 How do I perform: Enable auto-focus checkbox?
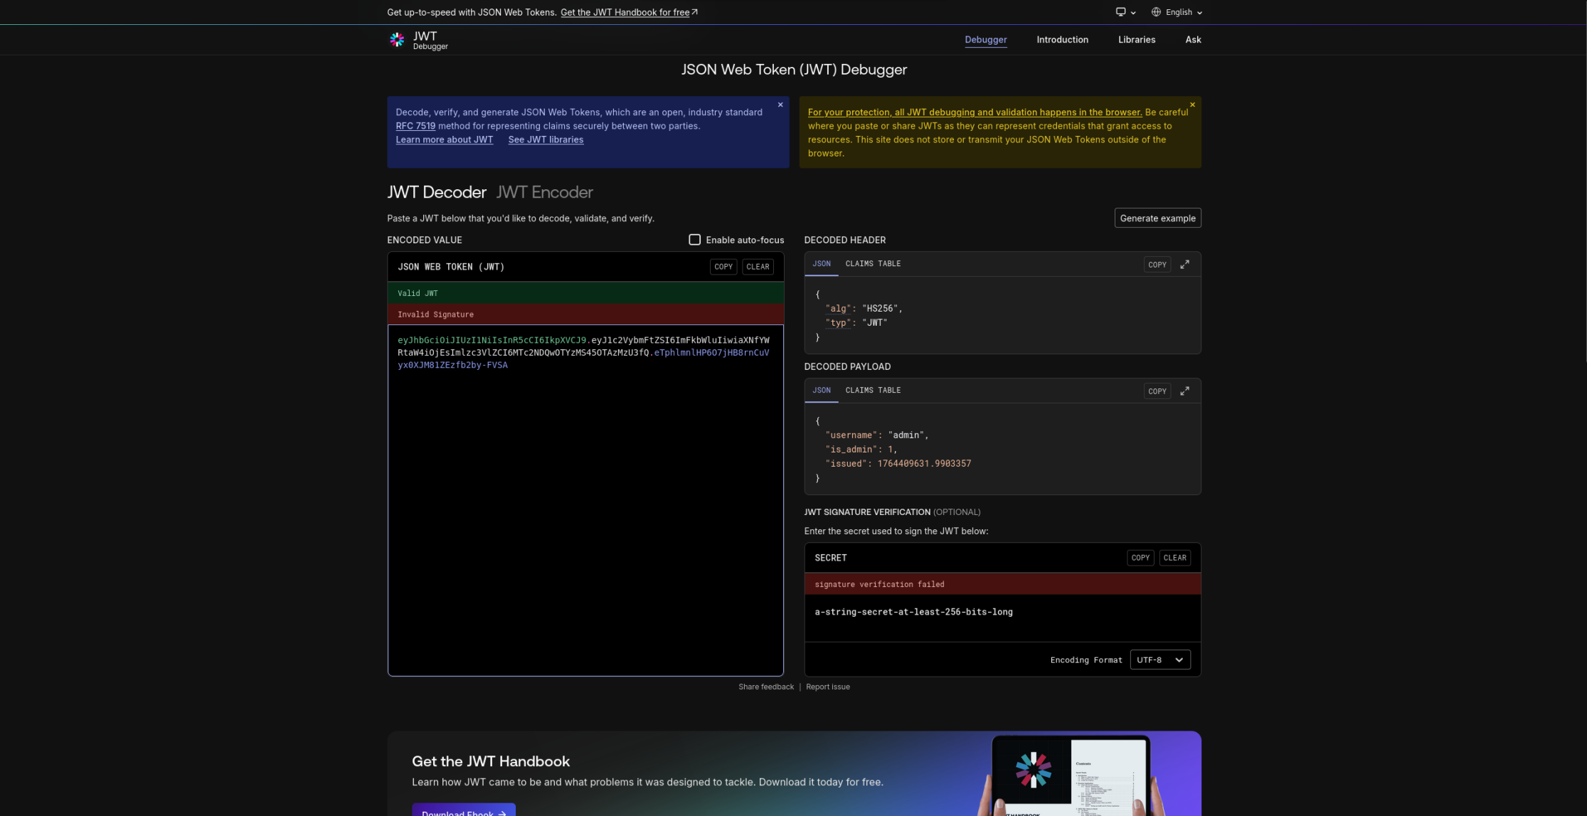tap(694, 240)
